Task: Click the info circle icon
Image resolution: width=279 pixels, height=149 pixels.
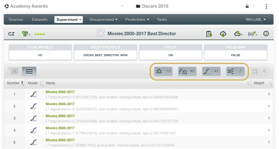Action: point(266,33)
